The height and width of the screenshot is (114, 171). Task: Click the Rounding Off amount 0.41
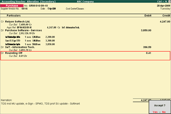click(x=148, y=53)
